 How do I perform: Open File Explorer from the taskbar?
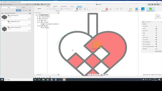click(43, 80)
